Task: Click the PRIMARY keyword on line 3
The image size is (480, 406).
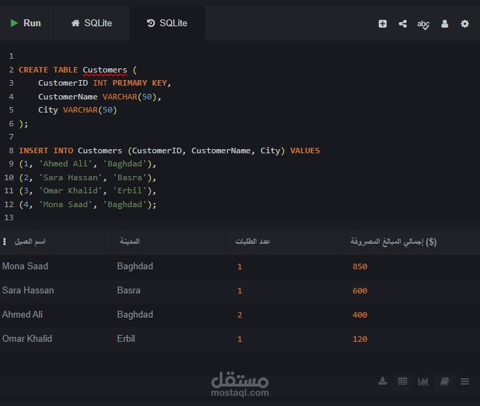Action: (130, 83)
